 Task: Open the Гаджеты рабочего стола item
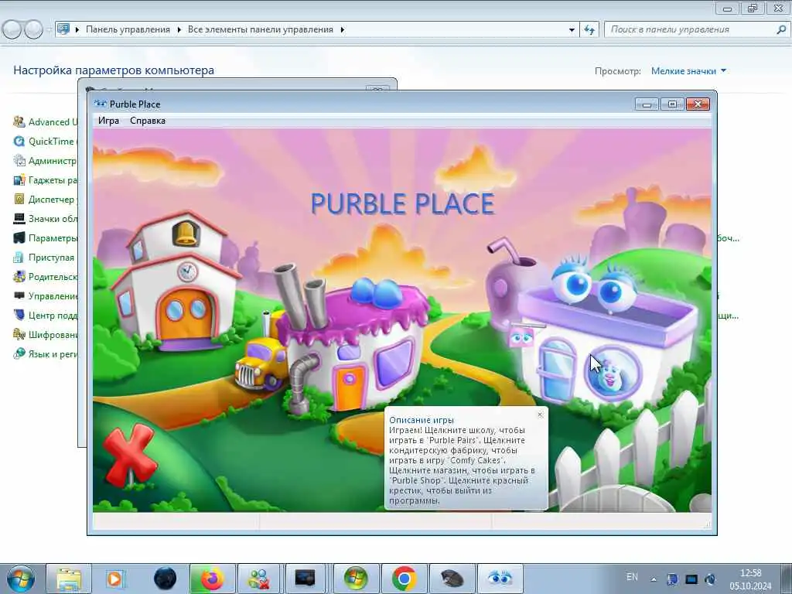(46, 179)
